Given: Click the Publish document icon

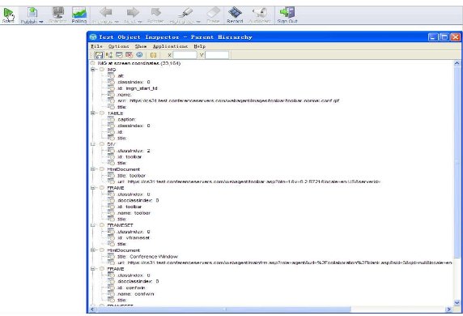Looking at the screenshot, I should tap(32, 13).
